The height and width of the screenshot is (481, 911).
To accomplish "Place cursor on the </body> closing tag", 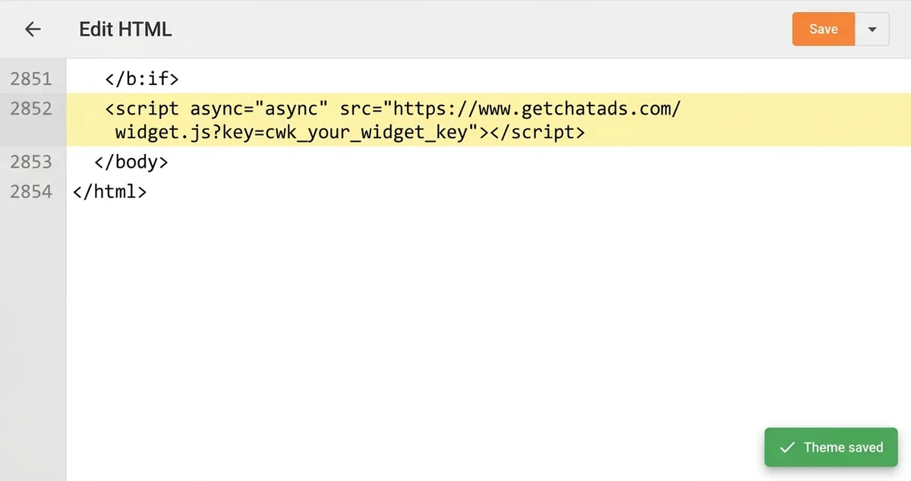I will [131, 162].
